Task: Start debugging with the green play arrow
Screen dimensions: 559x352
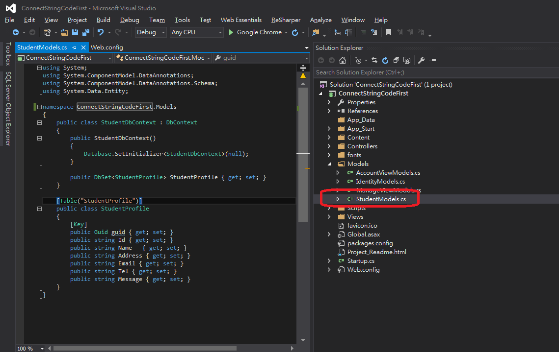Action: click(231, 32)
